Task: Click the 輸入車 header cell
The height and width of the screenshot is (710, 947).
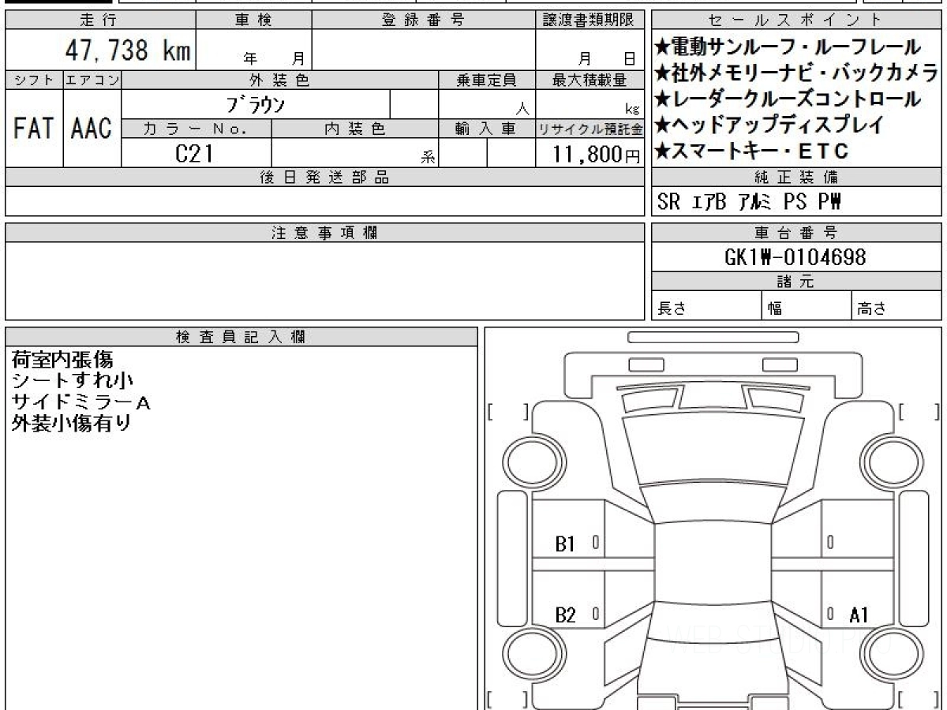Action: pyautogui.click(x=487, y=129)
